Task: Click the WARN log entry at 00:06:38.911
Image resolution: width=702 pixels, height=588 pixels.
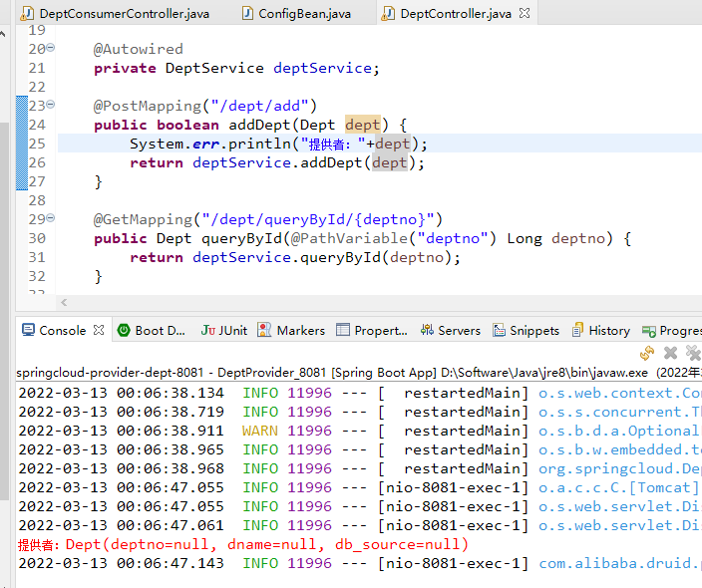Action: [359, 430]
